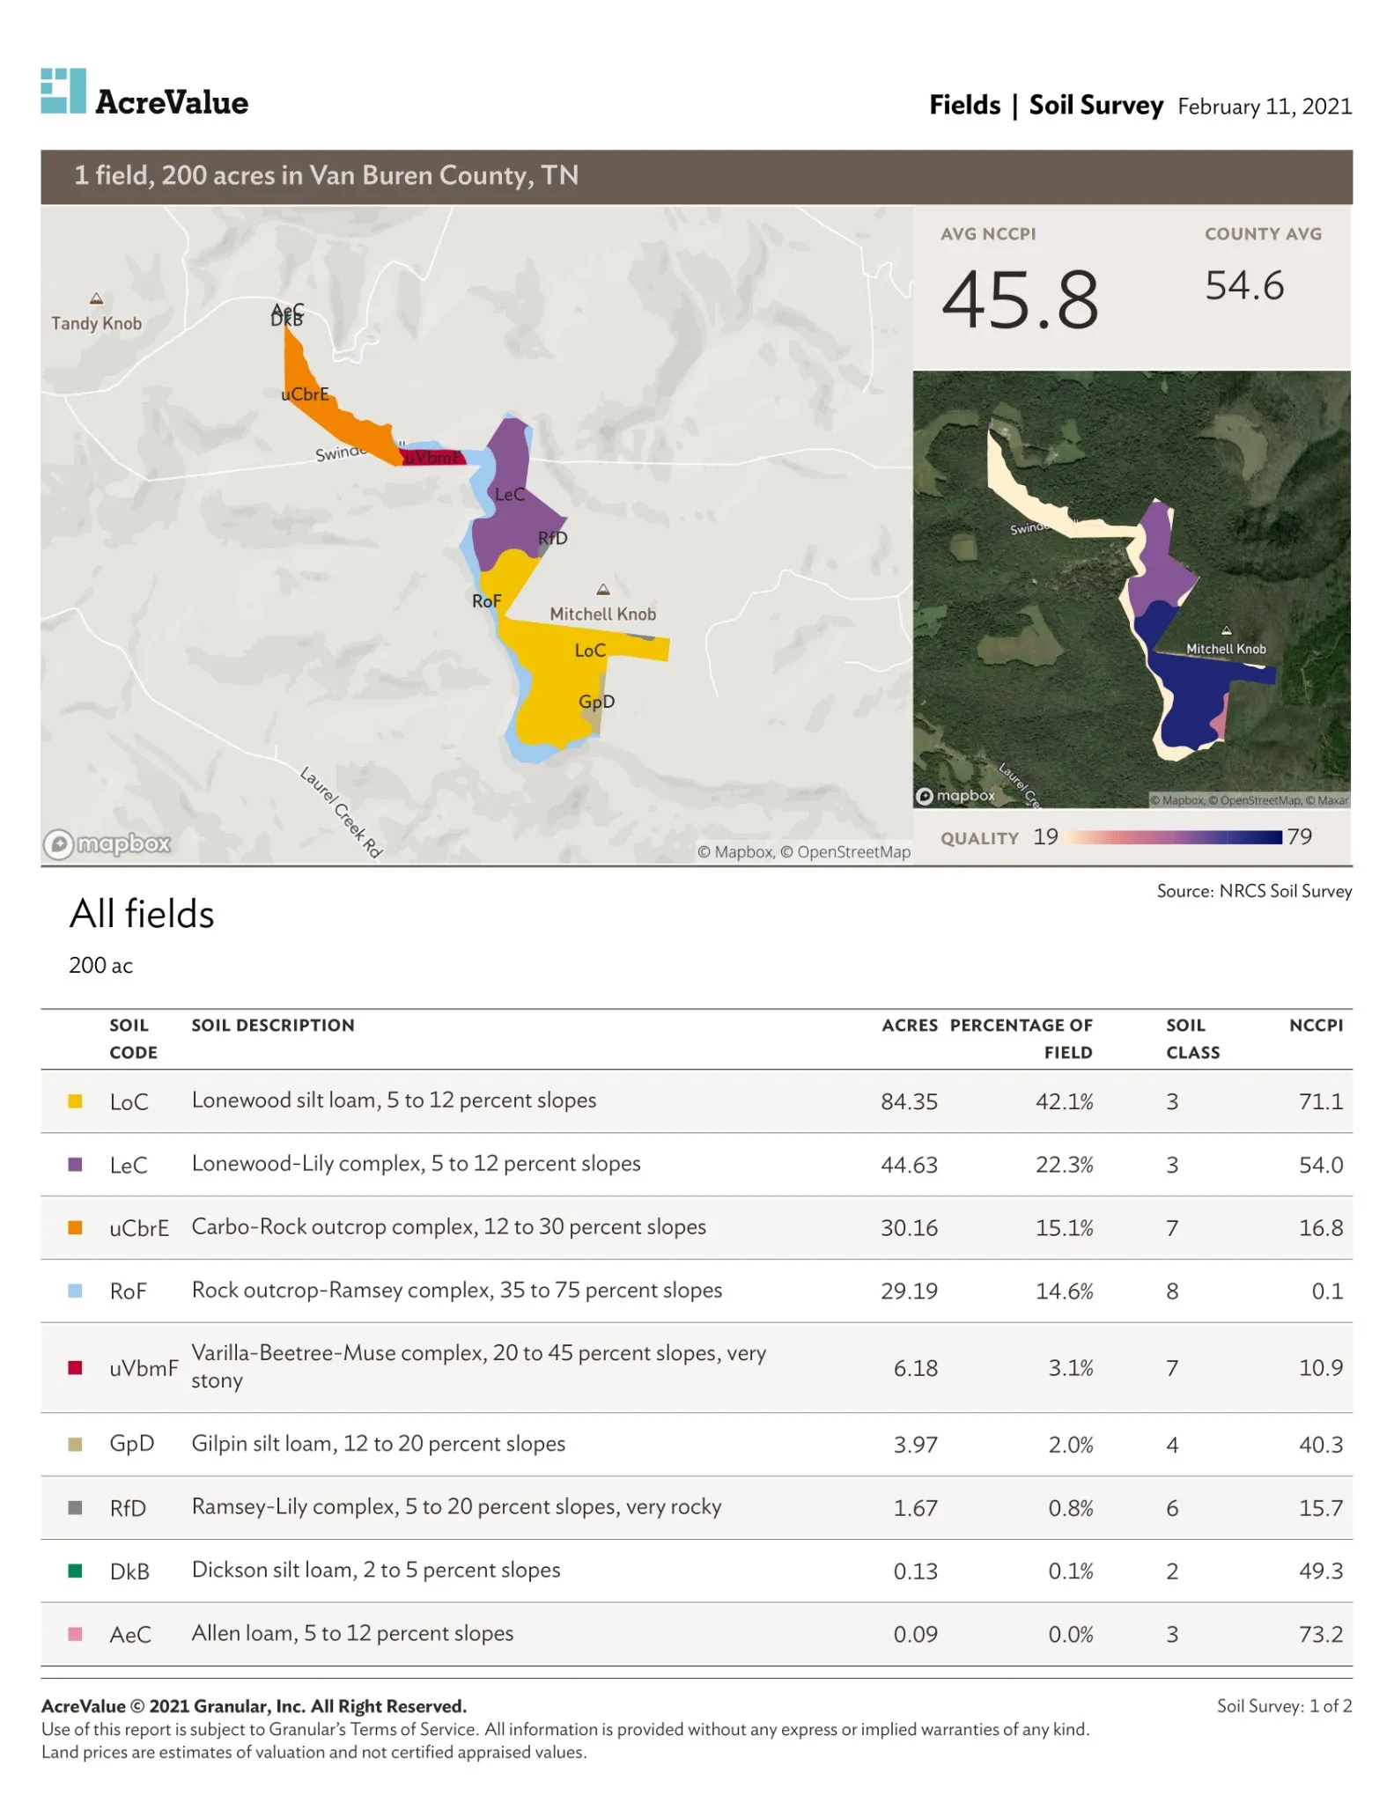The width and height of the screenshot is (1394, 1803).
Task: Click the yellow LoC region on the map
Action: 564,678
